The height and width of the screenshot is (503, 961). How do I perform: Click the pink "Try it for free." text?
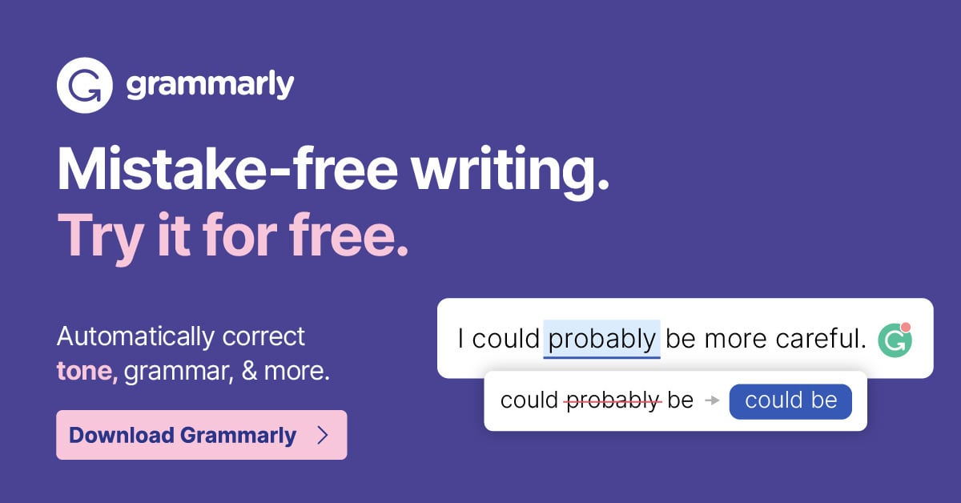click(232, 235)
